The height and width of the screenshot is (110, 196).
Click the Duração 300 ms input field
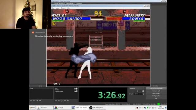(138, 94)
